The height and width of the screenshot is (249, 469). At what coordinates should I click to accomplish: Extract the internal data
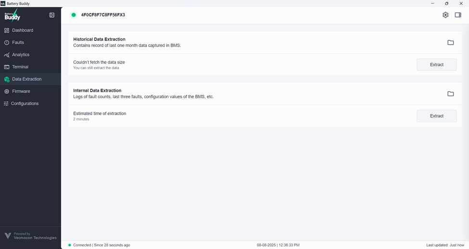tap(436, 116)
